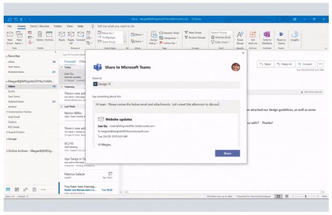
Task: Open the Folder ribbon tab
Action: point(58,26)
